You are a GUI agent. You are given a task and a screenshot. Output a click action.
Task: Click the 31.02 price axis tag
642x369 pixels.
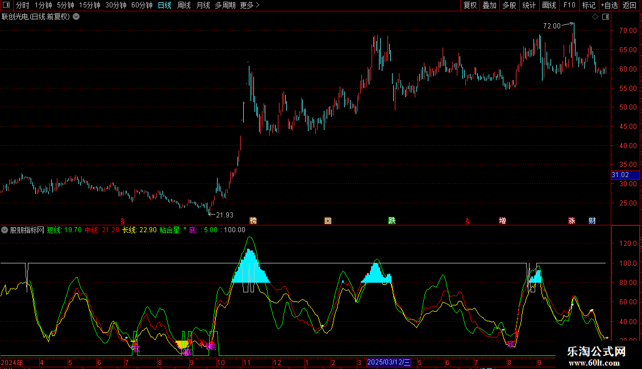tap(625, 175)
